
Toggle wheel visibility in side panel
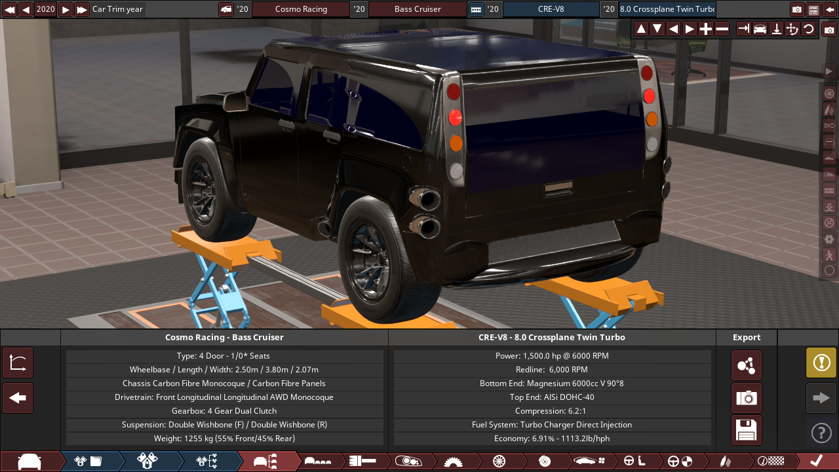pyautogui.click(x=829, y=93)
